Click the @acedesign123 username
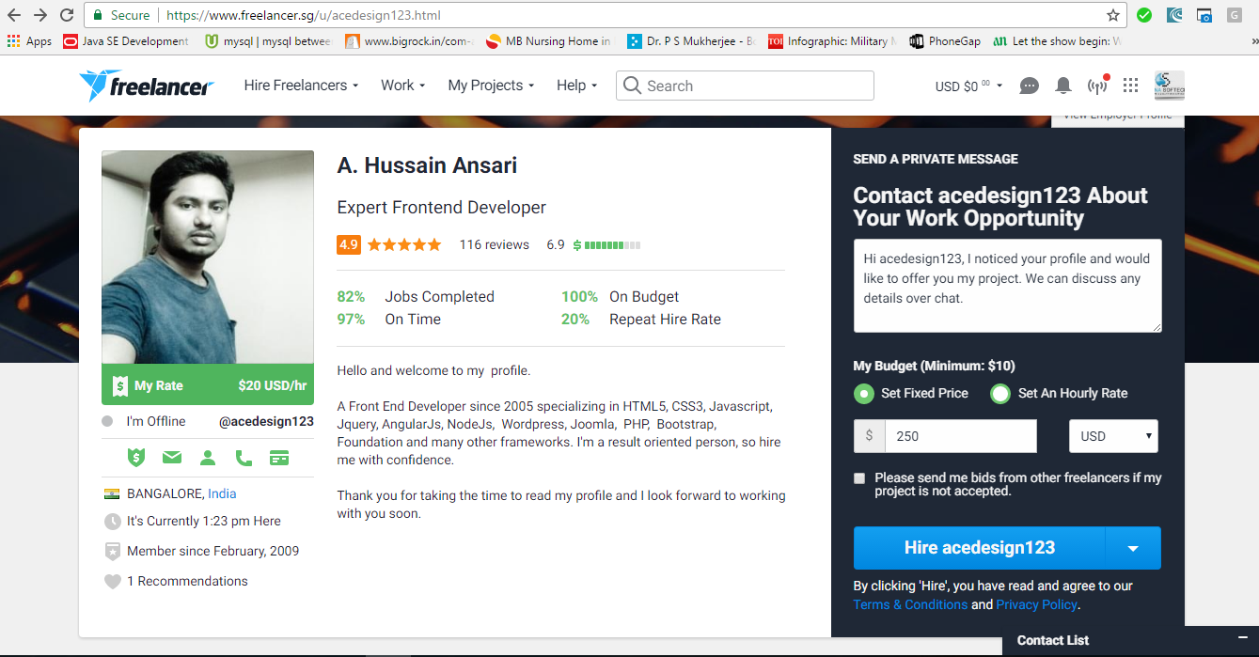The image size is (1259, 657). click(x=266, y=422)
